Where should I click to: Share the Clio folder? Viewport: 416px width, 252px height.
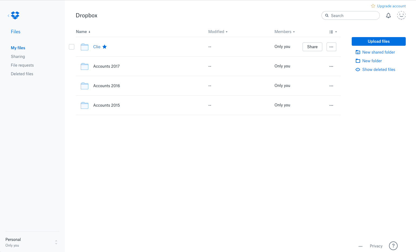click(x=312, y=47)
